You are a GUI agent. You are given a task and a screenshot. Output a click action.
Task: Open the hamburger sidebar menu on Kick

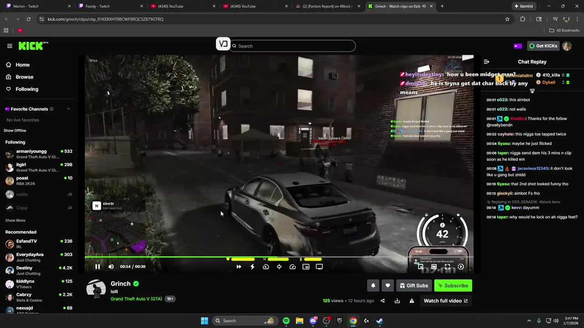pos(10,46)
